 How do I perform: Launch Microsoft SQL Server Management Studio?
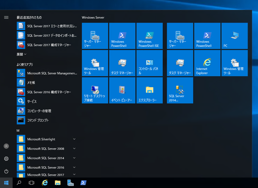point(47,73)
